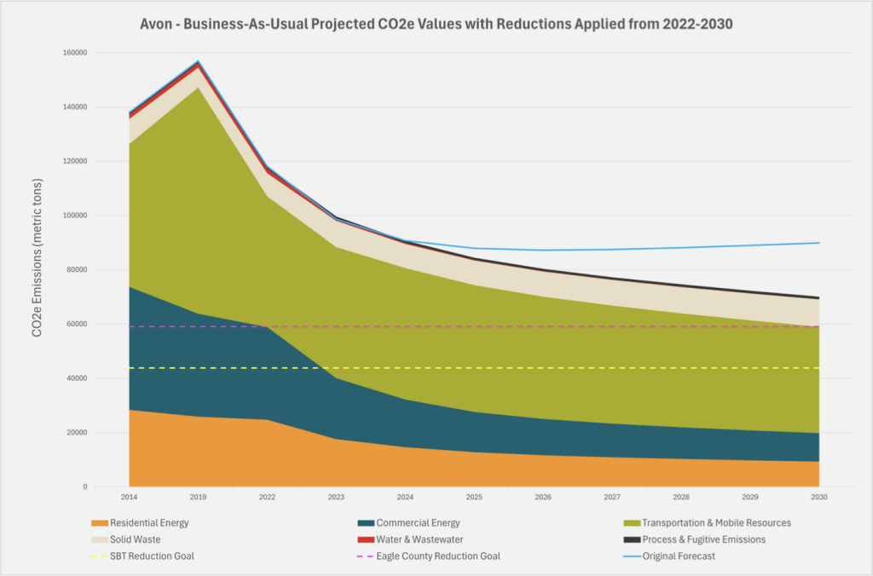Click the 2025 x-axis tick label
Image resolution: width=873 pixels, height=576 pixels.
[x=474, y=495]
